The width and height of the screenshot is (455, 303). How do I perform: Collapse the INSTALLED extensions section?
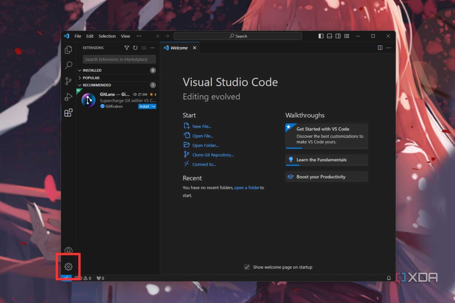pyautogui.click(x=80, y=71)
